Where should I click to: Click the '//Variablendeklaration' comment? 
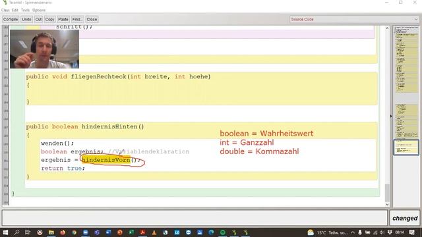[149, 151]
